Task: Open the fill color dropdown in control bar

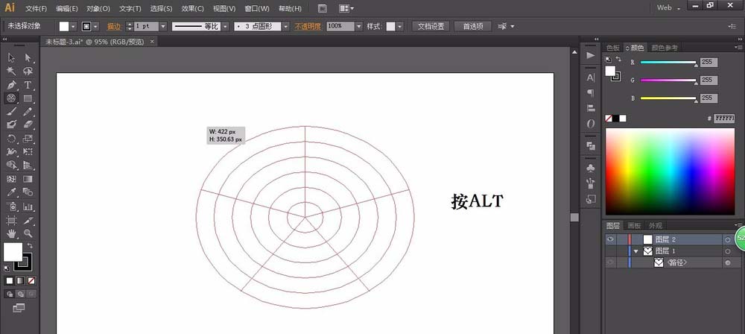Action: (73, 26)
